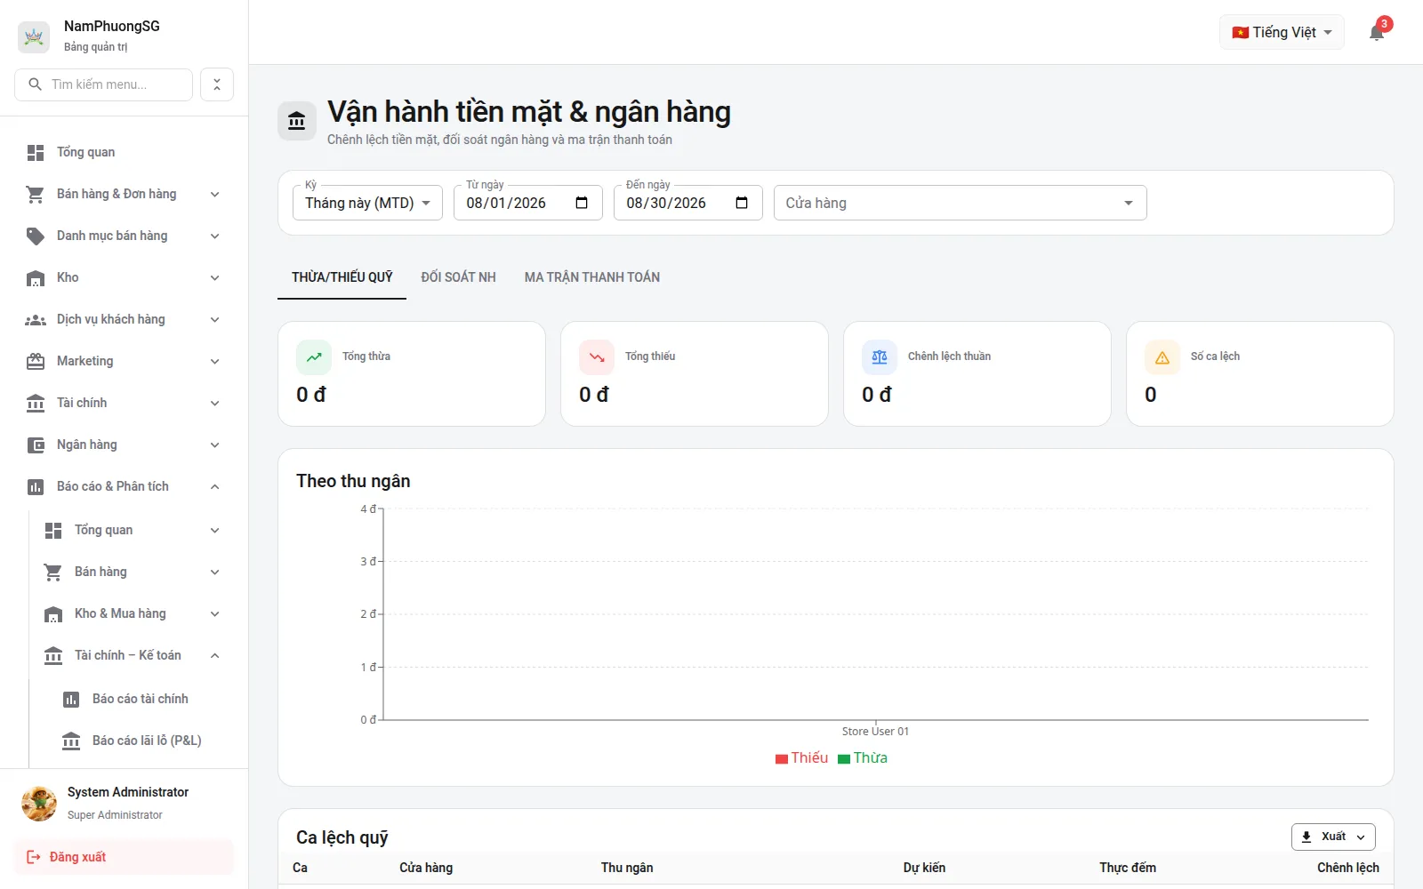
Task: Toggle the Thiếu legend red swatch
Action: coord(782,759)
